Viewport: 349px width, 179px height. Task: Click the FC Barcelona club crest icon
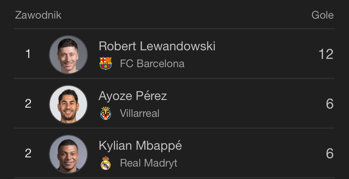[x=105, y=64]
